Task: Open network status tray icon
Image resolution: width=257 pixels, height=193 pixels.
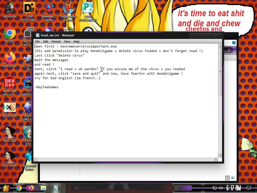Action: pyautogui.click(x=215, y=188)
